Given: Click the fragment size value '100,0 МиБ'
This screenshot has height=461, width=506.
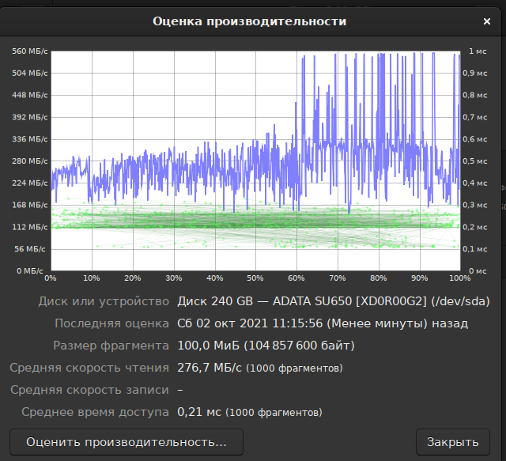Looking at the screenshot, I should click(x=209, y=346).
